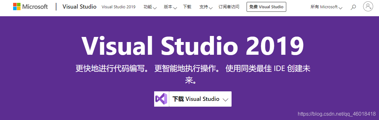Click the Visual Studio 2019 heading text

(x=193, y=46)
